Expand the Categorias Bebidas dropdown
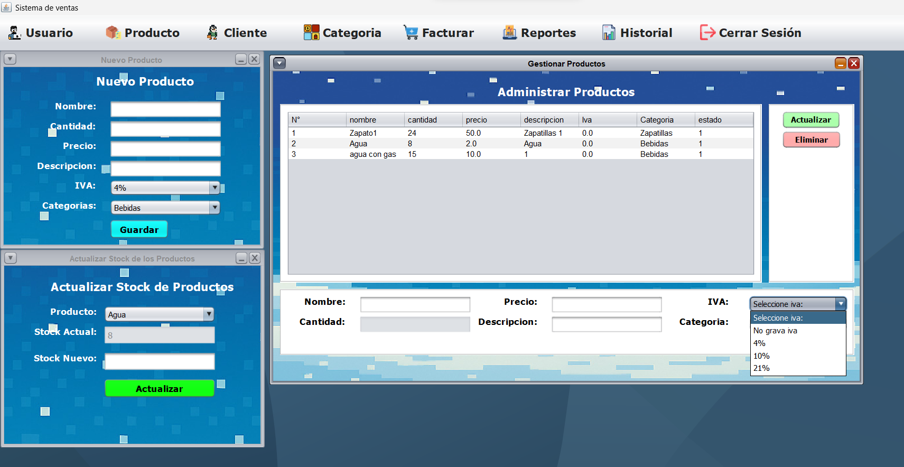This screenshot has height=467, width=904. [x=215, y=208]
